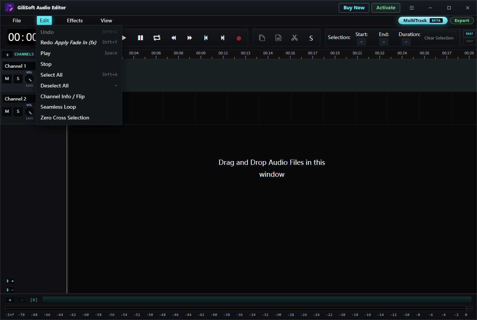
Task: Zoom out with bottom minus button
Action: [x=22, y=300]
